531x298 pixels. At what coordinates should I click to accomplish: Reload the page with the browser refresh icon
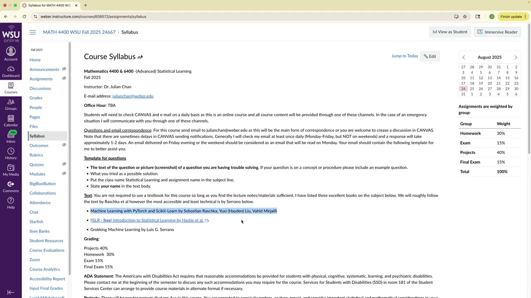[x=24, y=17]
